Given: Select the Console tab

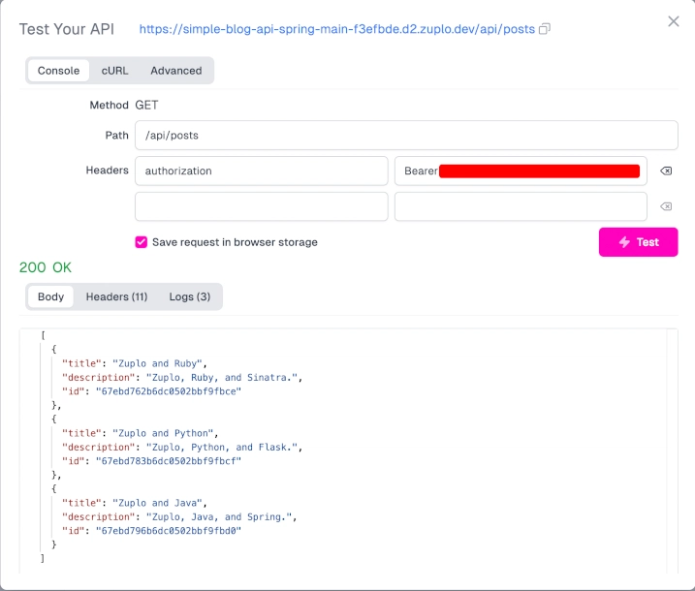Looking at the screenshot, I should click(x=58, y=71).
